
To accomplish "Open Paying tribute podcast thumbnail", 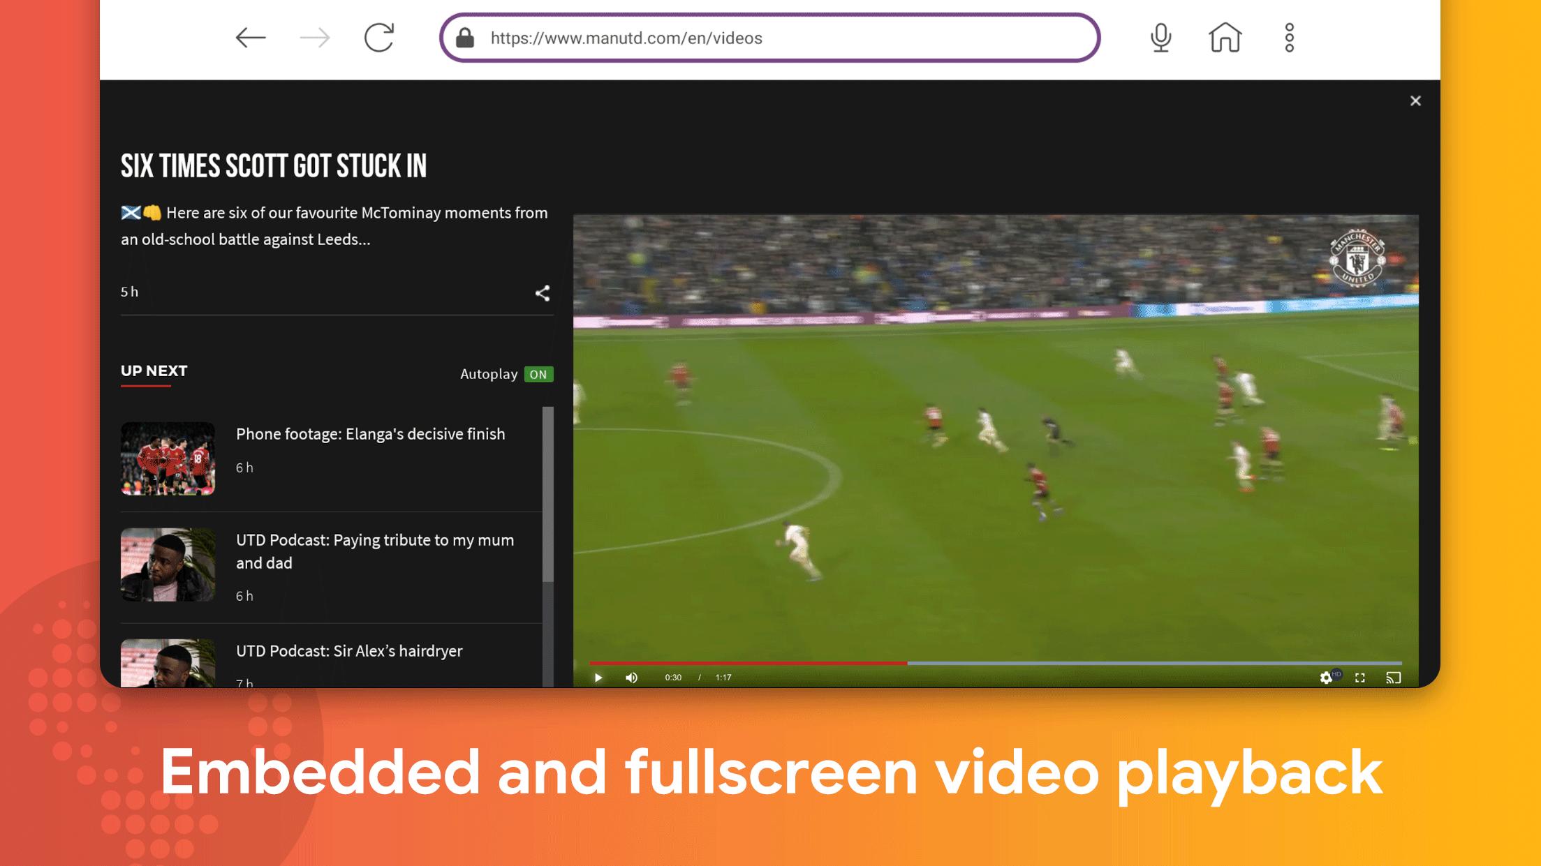I will [x=168, y=565].
